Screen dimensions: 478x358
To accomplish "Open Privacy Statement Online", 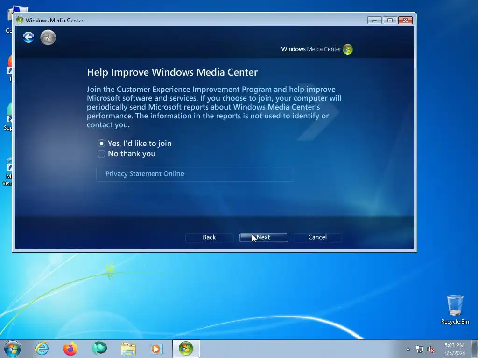I will (x=195, y=174).
